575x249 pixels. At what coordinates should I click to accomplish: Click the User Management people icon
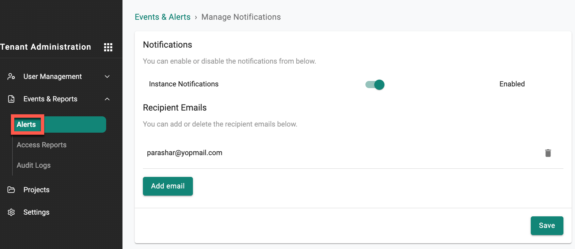(x=11, y=77)
